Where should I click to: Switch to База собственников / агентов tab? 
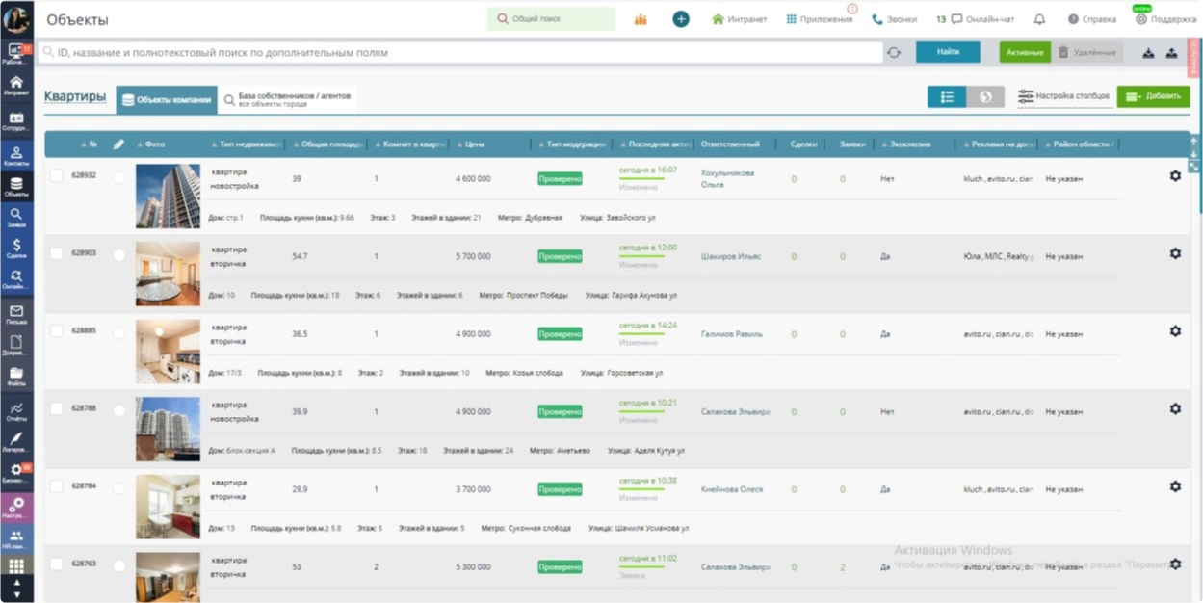(x=289, y=99)
